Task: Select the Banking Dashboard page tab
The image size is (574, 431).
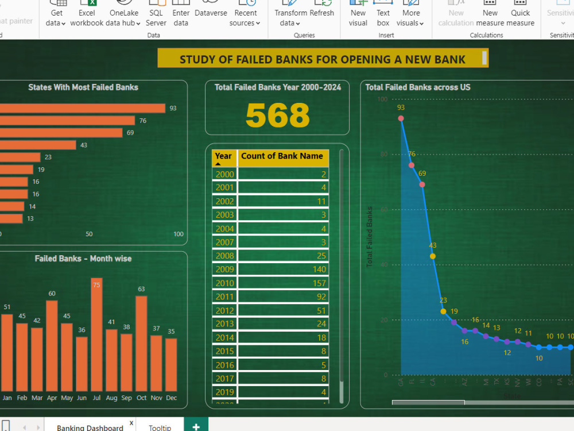Action: pyautogui.click(x=89, y=427)
